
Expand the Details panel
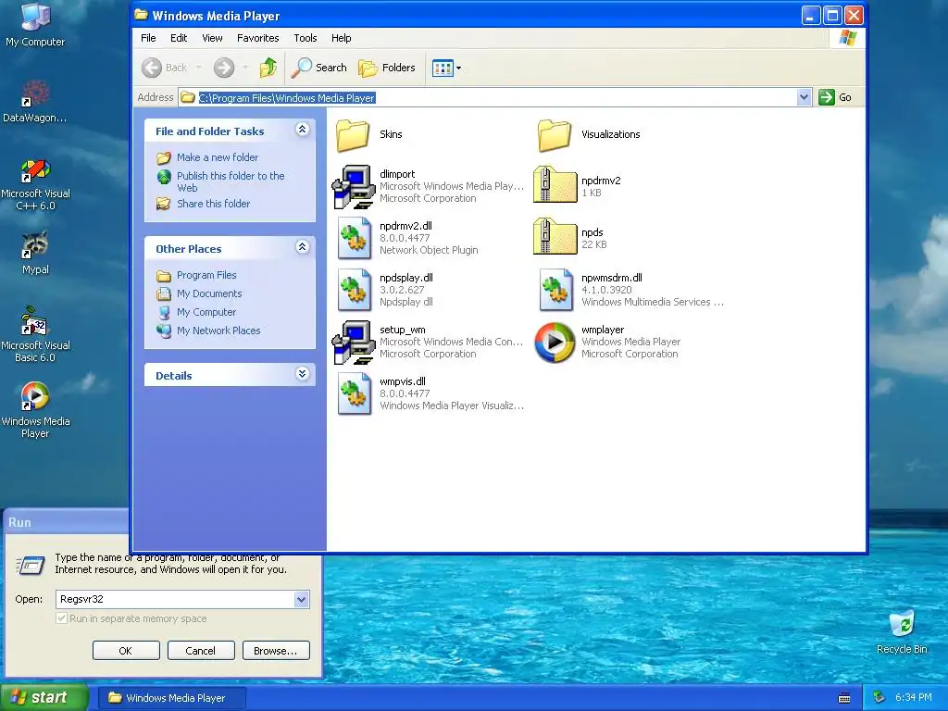tap(303, 374)
